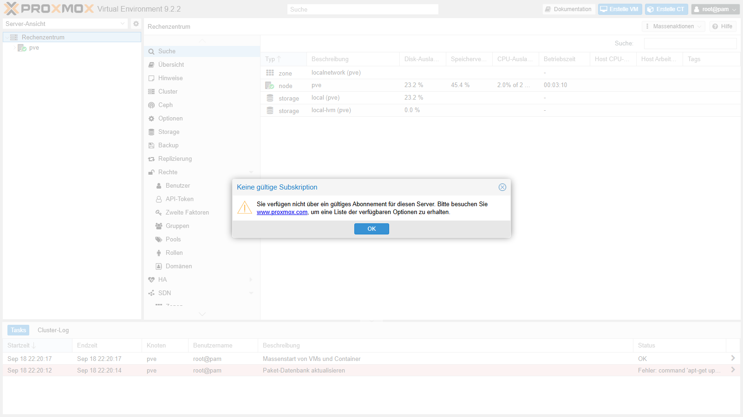Click the tree settings gear icon

click(136, 24)
